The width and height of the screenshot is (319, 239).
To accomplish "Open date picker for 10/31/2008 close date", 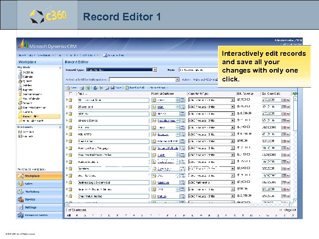I will click(285, 127).
